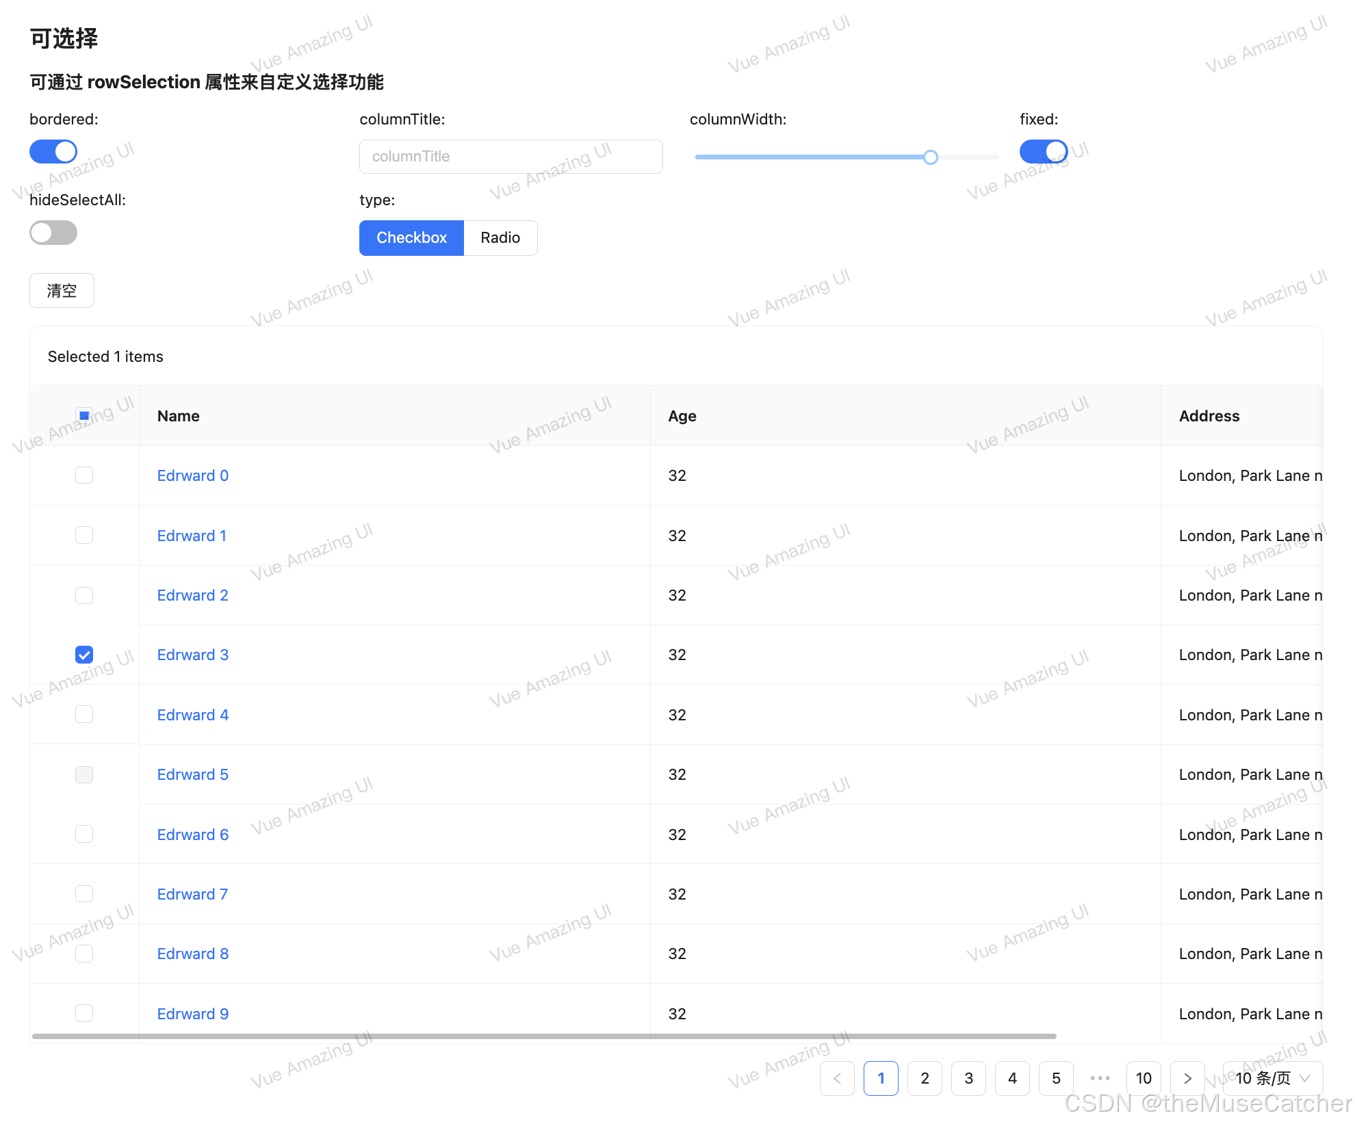Screen dimensions: 1355x1126
Task: Select the Checkbox type option
Action: (411, 237)
